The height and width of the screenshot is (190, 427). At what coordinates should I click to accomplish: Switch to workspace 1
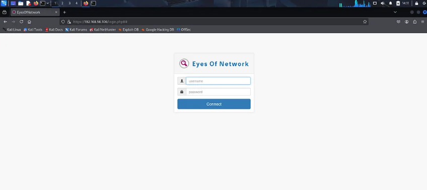click(x=55, y=3)
